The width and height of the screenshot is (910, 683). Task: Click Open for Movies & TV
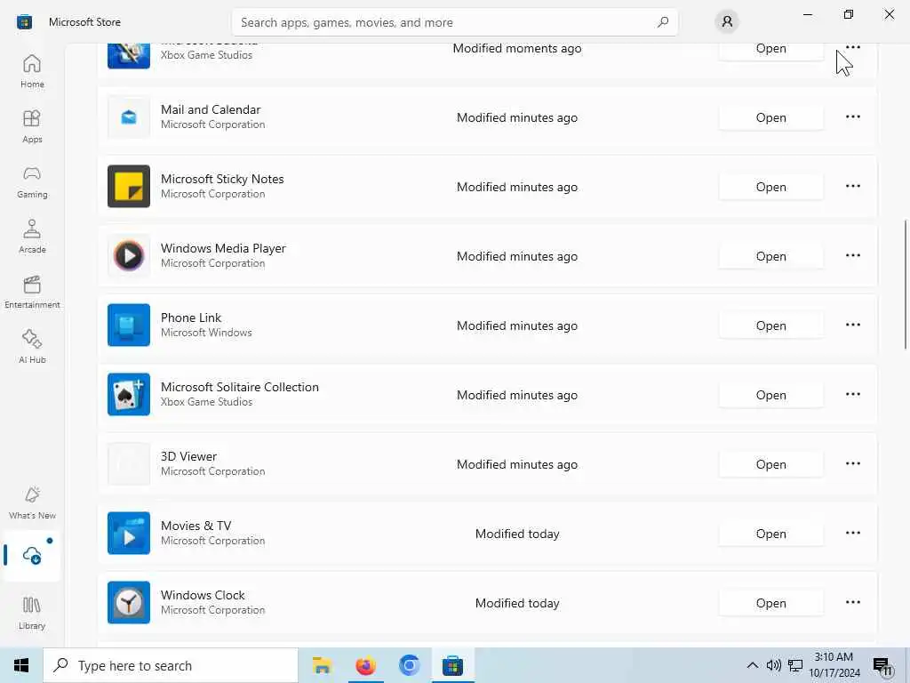[770, 534]
